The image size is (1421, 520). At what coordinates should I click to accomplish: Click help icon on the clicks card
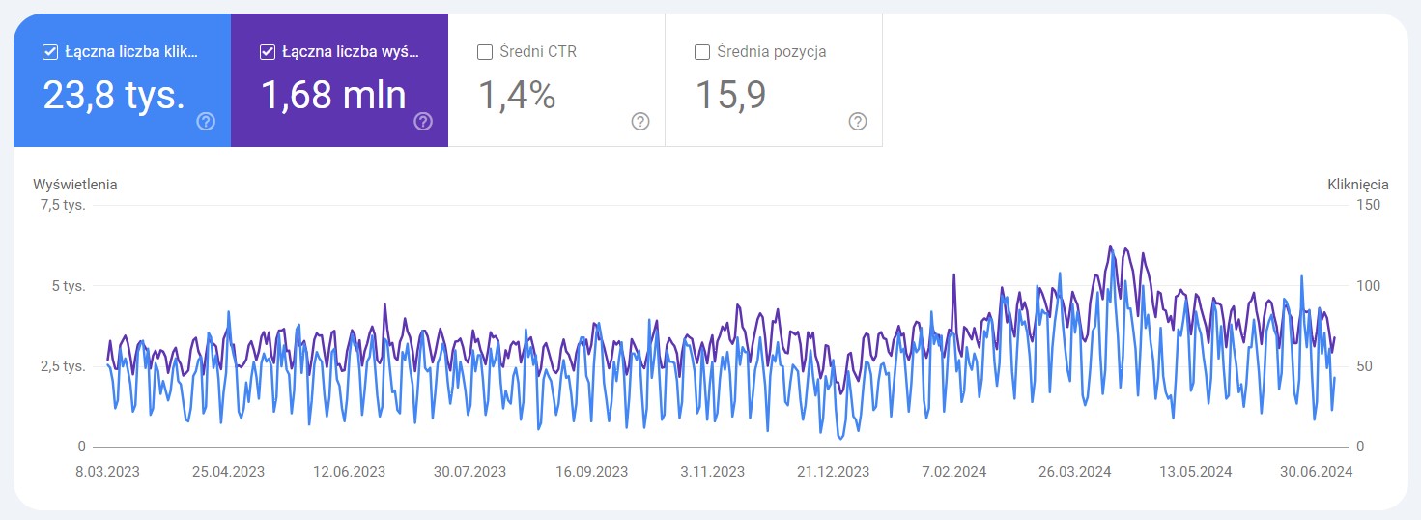tap(205, 122)
